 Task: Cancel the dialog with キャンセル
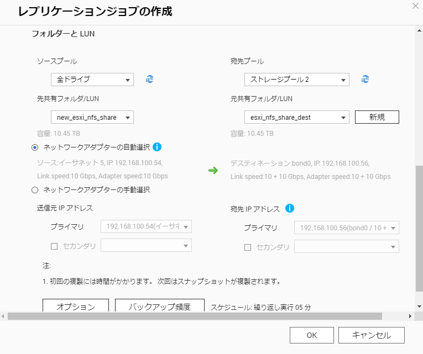click(x=371, y=335)
